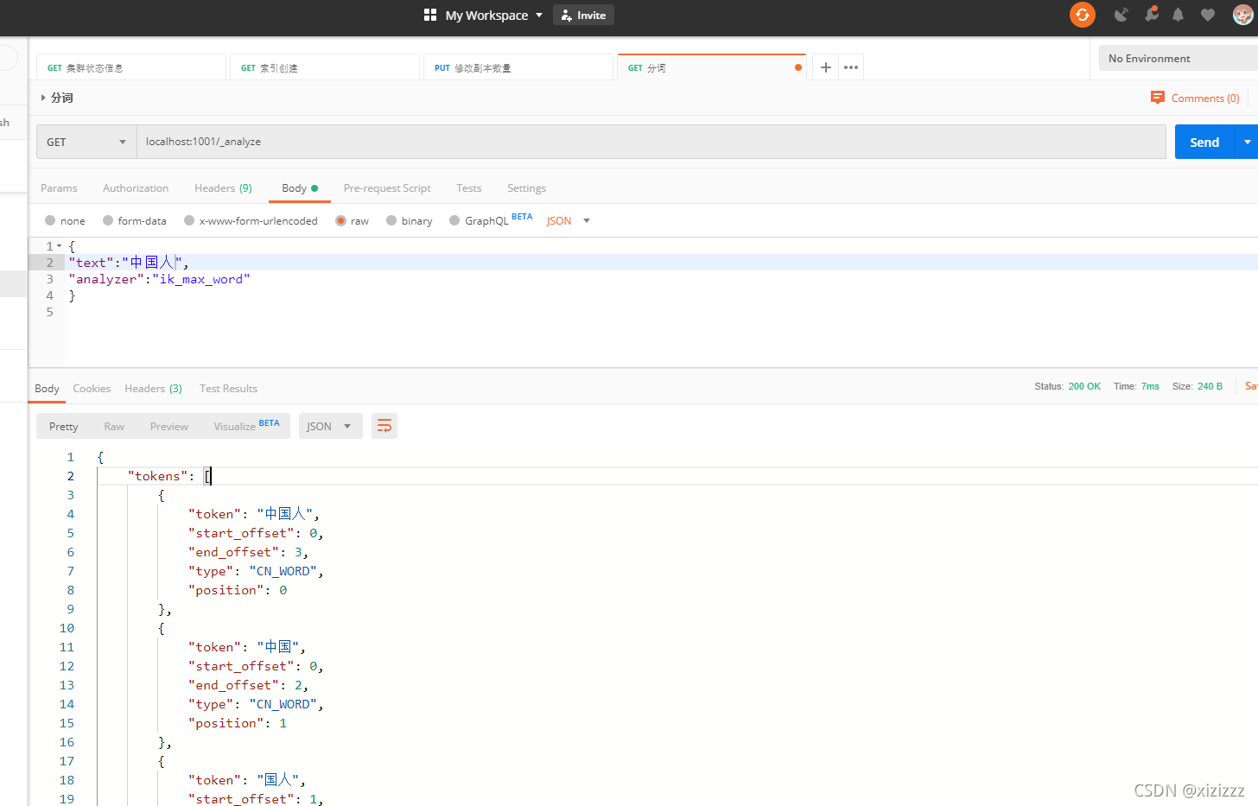This screenshot has height=806, width=1258.
Task: Open the GET method dropdown
Action: 86,142
